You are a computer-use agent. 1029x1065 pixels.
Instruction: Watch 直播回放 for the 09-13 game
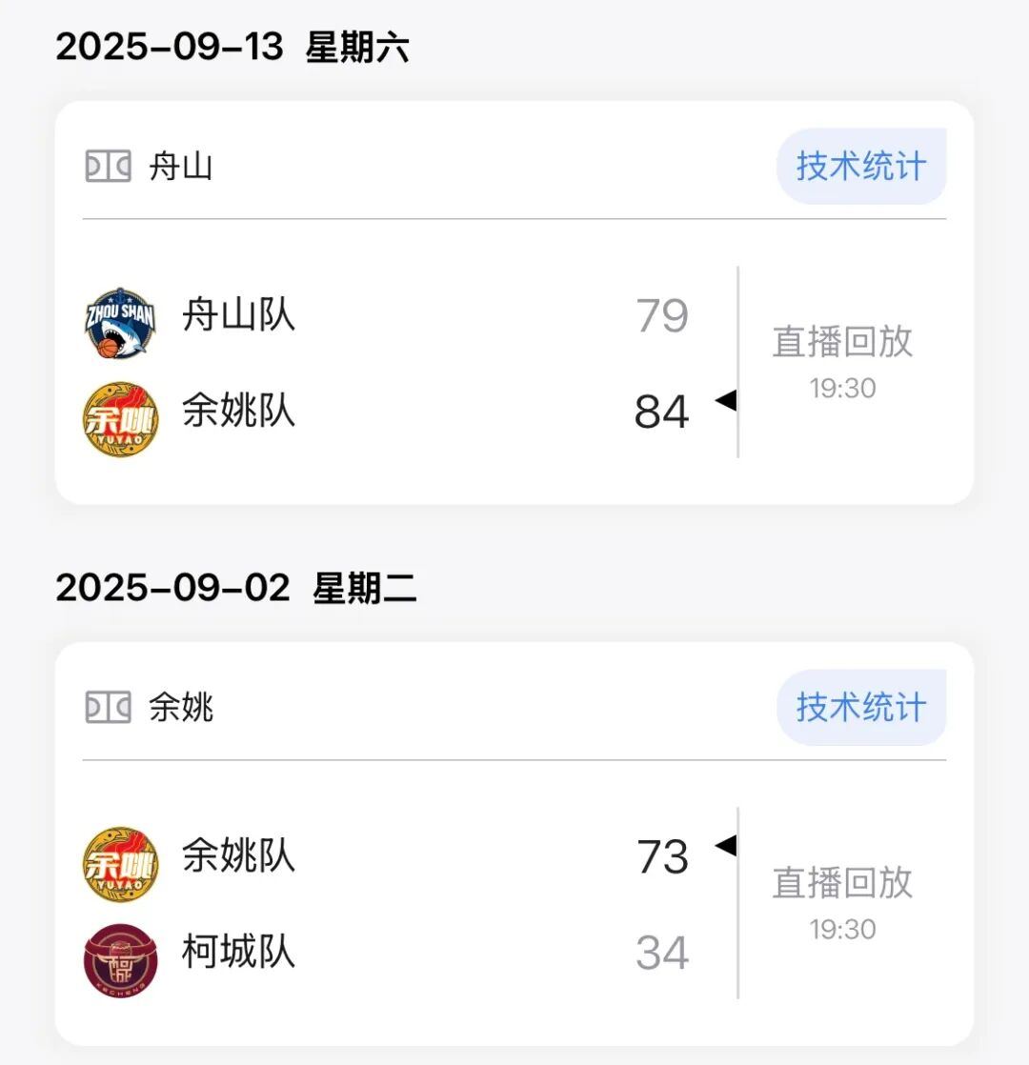[x=842, y=342]
